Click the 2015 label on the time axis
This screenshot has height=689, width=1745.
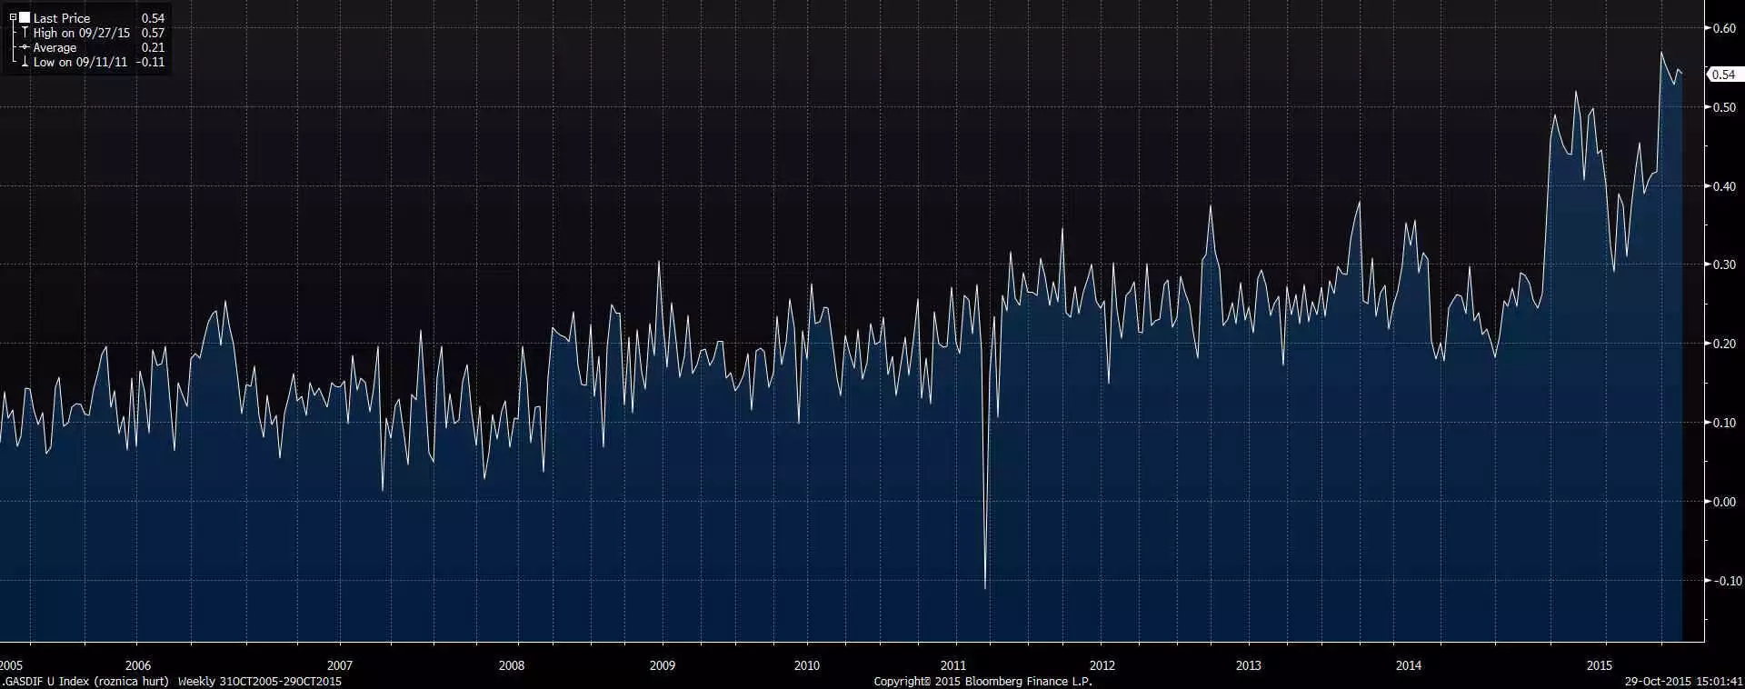tap(1600, 665)
